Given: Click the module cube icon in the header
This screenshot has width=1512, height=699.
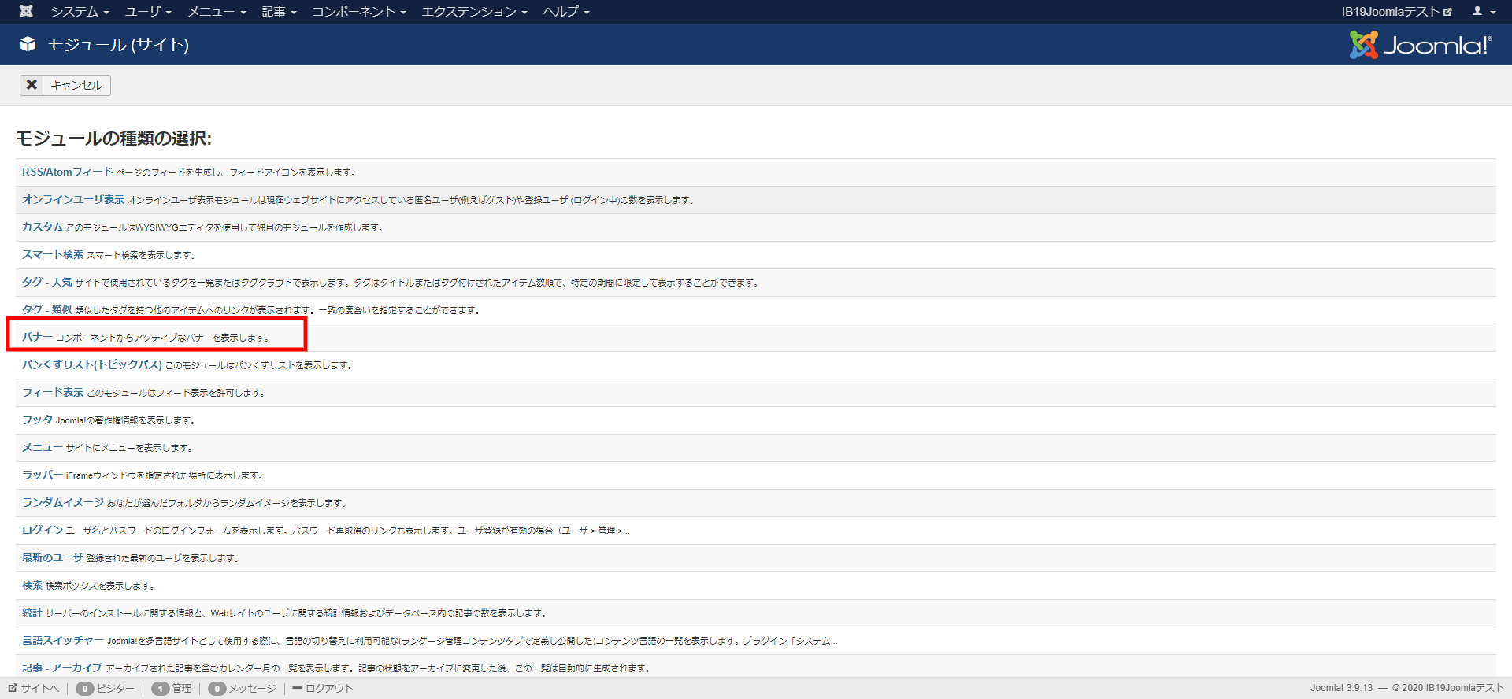Looking at the screenshot, I should click(28, 44).
